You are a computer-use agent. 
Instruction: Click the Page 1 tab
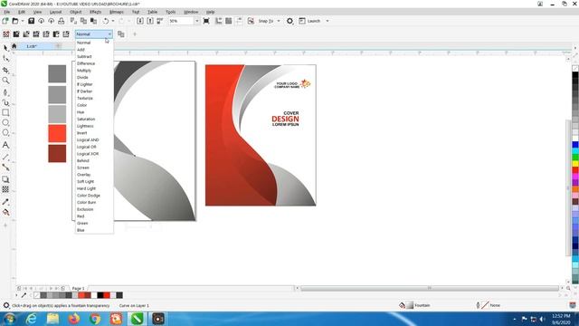(x=79, y=288)
